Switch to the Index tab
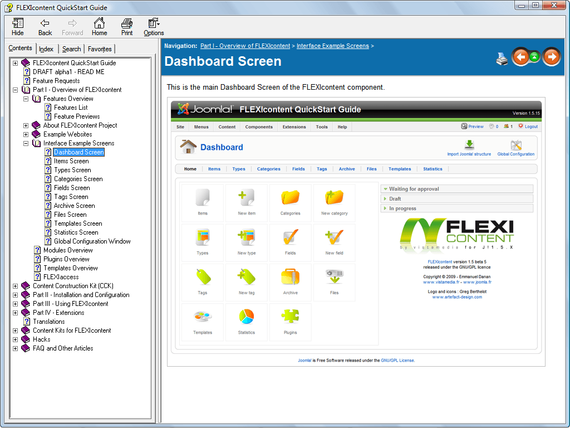The width and height of the screenshot is (570, 428). (x=46, y=49)
